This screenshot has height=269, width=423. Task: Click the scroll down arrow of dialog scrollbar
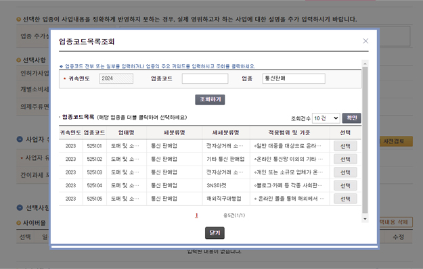click(x=365, y=219)
